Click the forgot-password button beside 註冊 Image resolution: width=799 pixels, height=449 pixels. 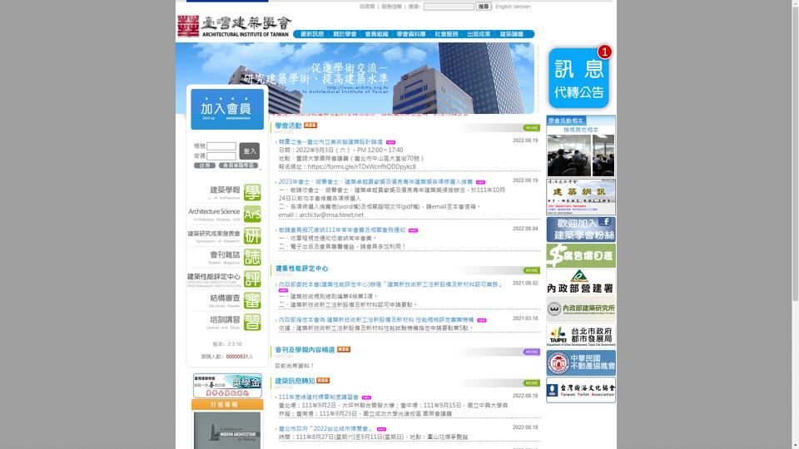click(x=238, y=165)
